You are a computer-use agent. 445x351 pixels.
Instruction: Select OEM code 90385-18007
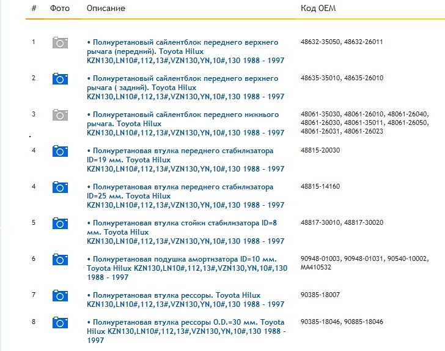click(320, 295)
